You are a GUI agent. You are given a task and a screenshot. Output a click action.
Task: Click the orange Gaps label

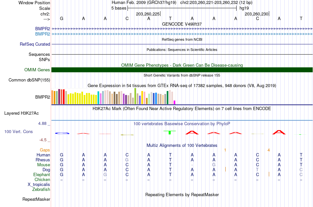click(45, 150)
